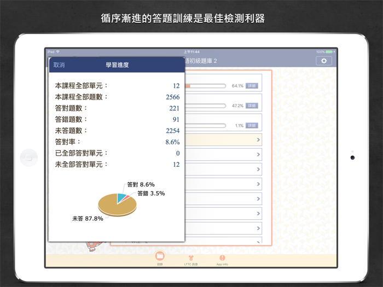Open the LTTC 訊息 tab

click(x=191, y=260)
